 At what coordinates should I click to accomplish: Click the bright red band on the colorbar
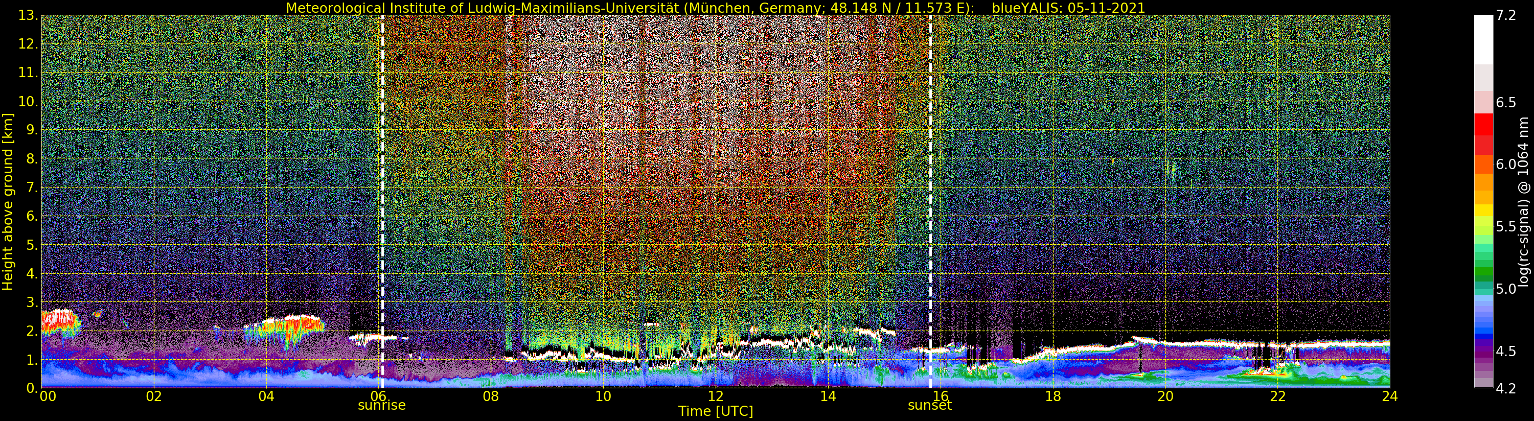pos(1483,124)
